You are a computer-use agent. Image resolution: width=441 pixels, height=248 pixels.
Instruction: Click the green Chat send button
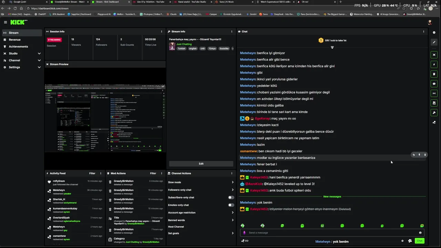[x=419, y=241]
